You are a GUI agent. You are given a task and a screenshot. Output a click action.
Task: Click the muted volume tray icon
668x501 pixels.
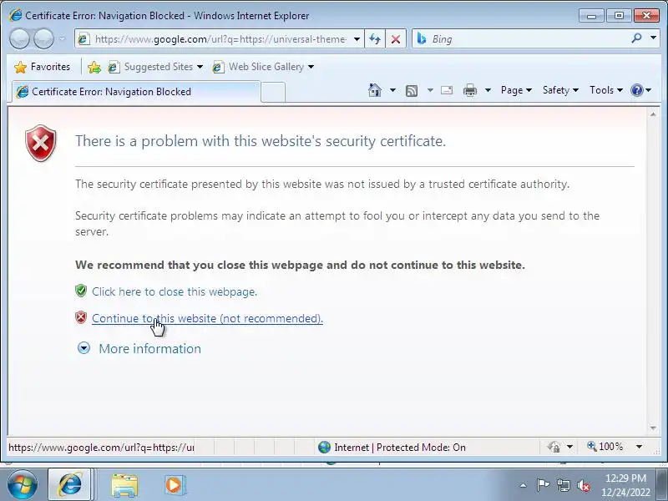pos(583,485)
